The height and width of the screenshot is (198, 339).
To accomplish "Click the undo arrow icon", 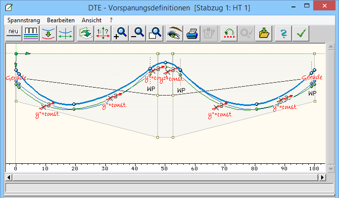I will [x=229, y=33].
